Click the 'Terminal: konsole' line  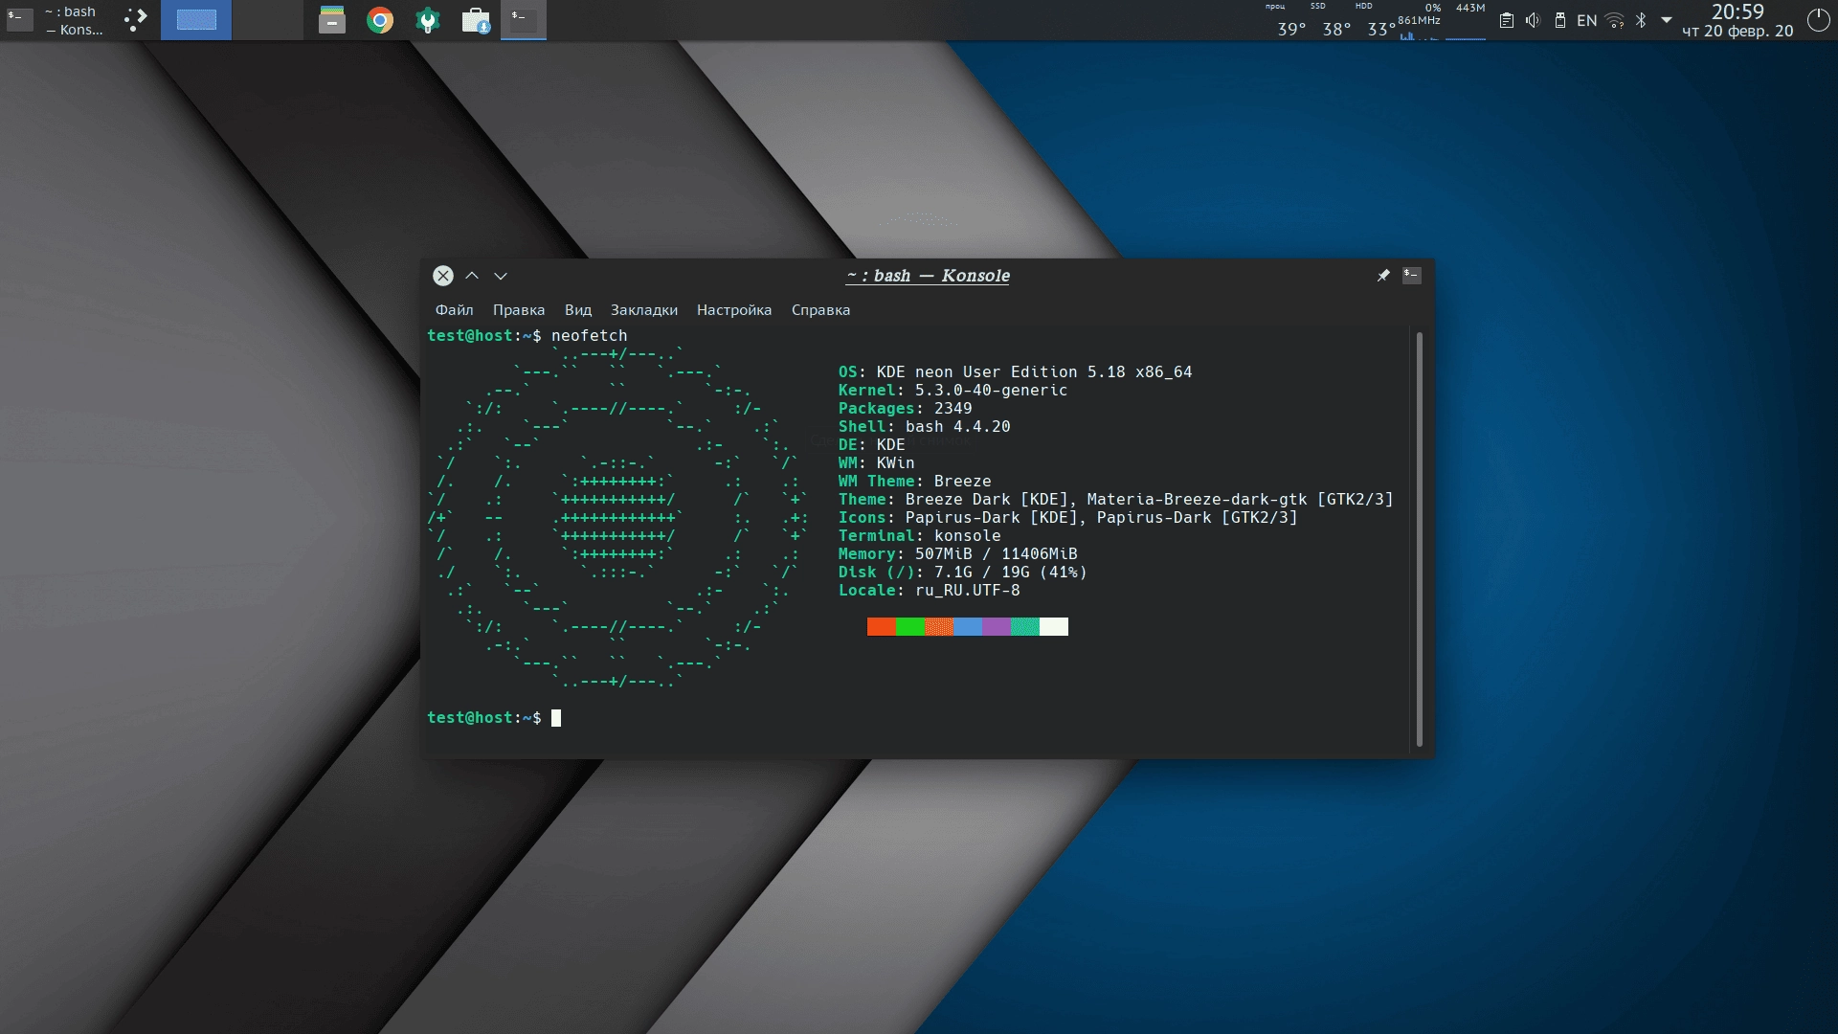[x=920, y=536]
